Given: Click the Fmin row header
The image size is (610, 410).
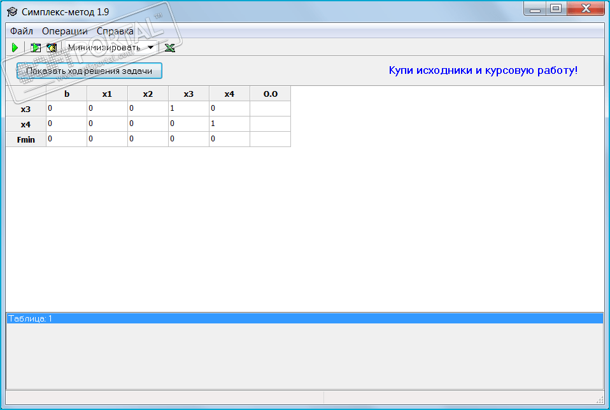Looking at the screenshot, I should pos(25,139).
